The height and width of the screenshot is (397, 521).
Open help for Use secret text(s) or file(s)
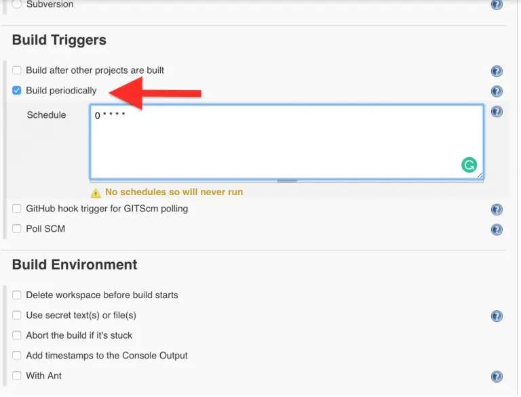pos(497,316)
